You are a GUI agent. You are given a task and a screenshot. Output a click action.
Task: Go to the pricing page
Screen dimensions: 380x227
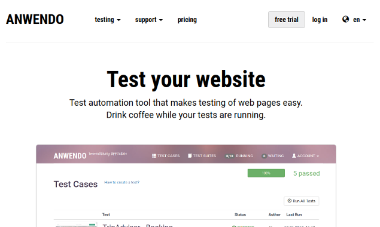(187, 20)
